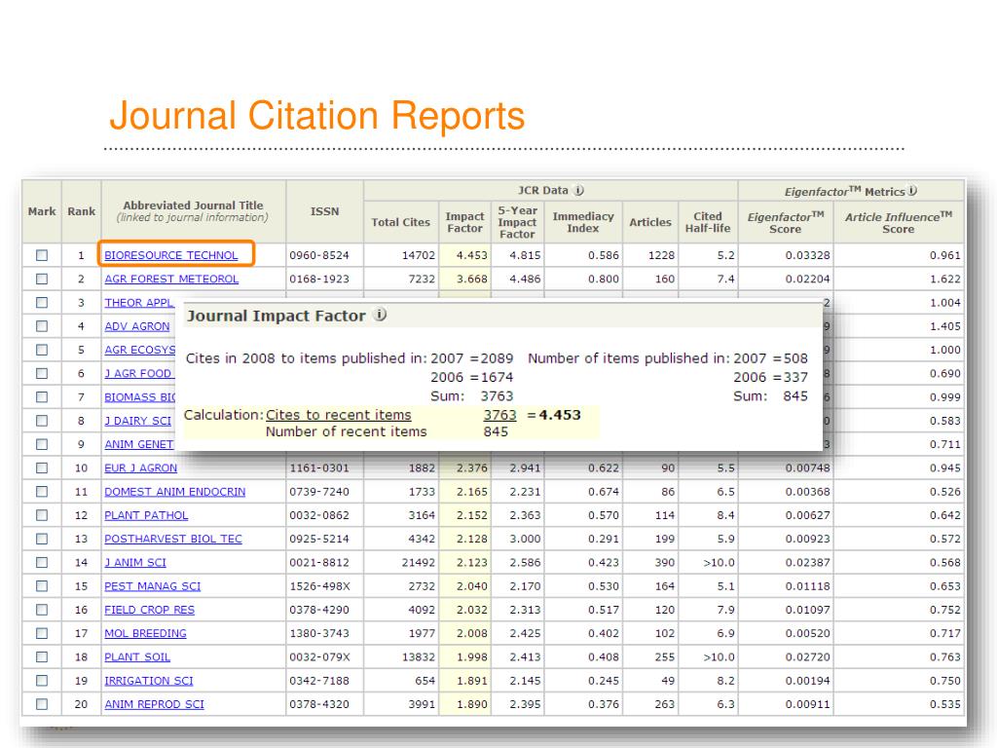Select the FIELD CROP RES checkbox
Screen dimensions: 997x748
point(42,610)
